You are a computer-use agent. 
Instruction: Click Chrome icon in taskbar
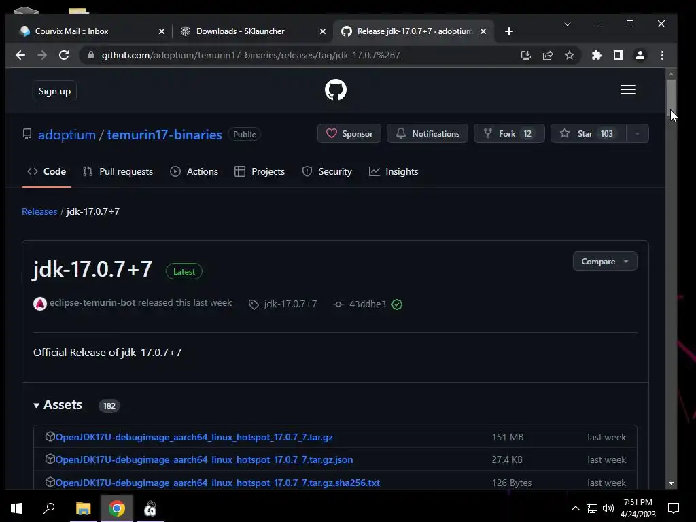point(117,508)
